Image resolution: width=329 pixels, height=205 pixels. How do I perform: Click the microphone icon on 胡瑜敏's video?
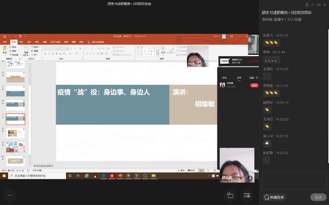click(250, 178)
